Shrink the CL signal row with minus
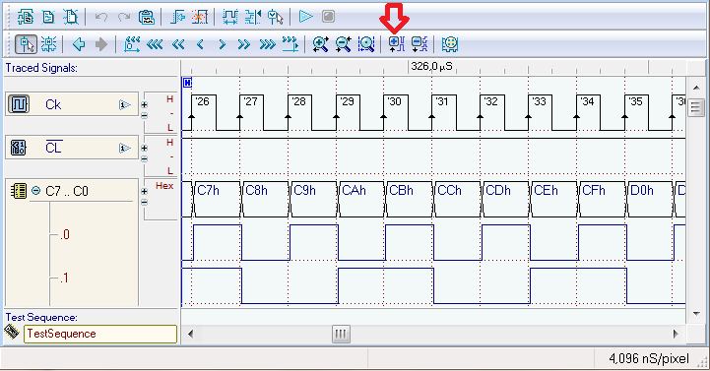Screen dimensions: 710x371 click(145, 158)
